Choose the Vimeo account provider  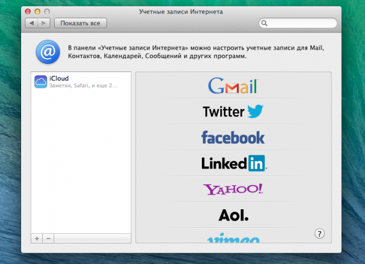pos(233,238)
